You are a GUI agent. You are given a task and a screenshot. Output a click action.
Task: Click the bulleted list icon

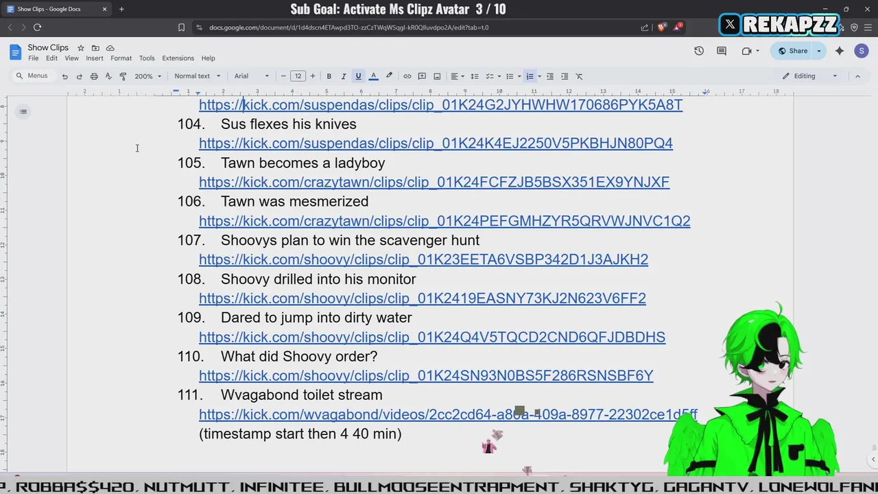coord(509,76)
